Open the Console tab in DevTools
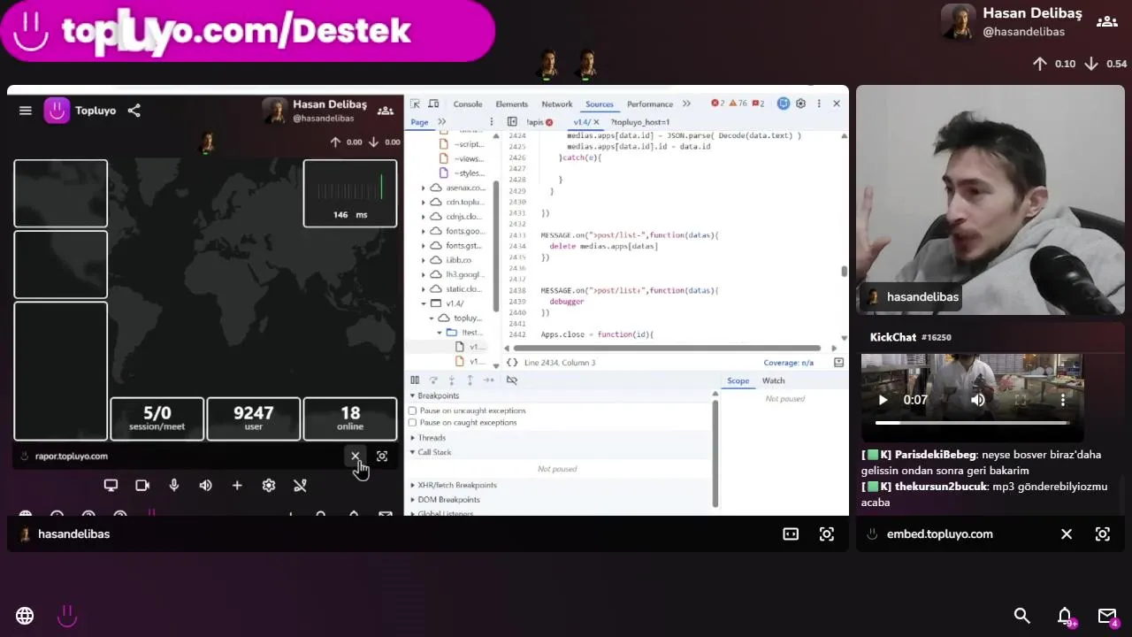The height and width of the screenshot is (637, 1132). [468, 104]
